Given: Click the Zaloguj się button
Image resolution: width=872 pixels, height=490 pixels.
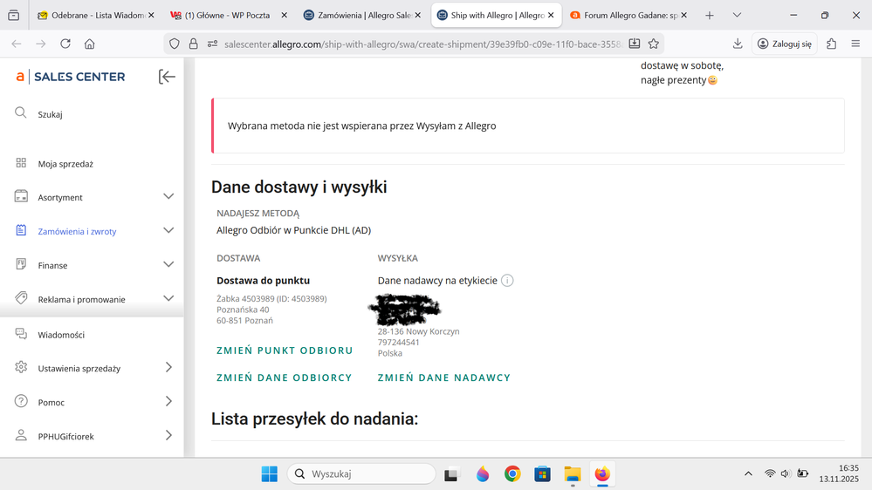Looking at the screenshot, I should coord(786,44).
